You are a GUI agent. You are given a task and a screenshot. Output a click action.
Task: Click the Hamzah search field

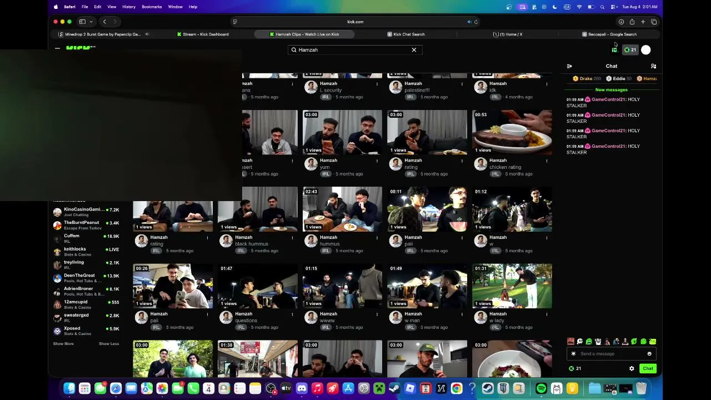click(x=354, y=50)
